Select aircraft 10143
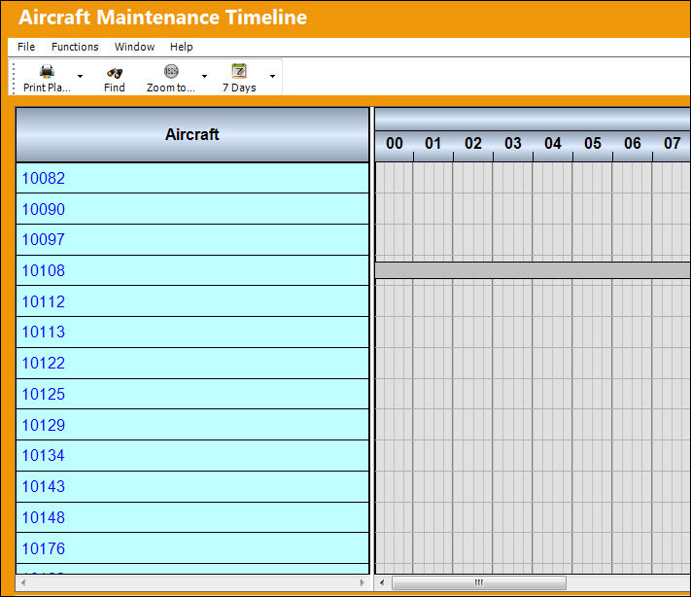The width and height of the screenshot is (691, 597). 192,487
